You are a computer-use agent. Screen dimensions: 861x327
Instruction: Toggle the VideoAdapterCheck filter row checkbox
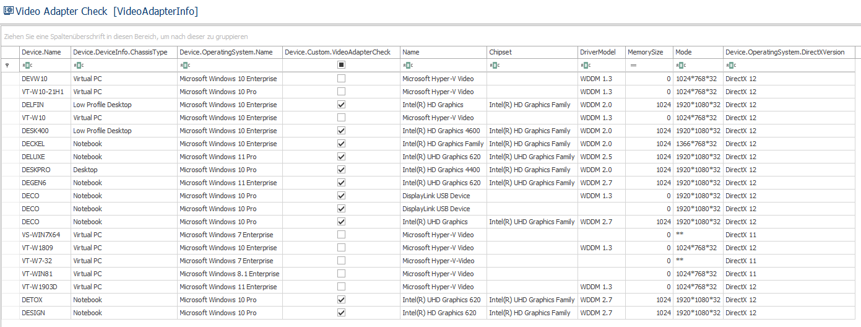[341, 65]
